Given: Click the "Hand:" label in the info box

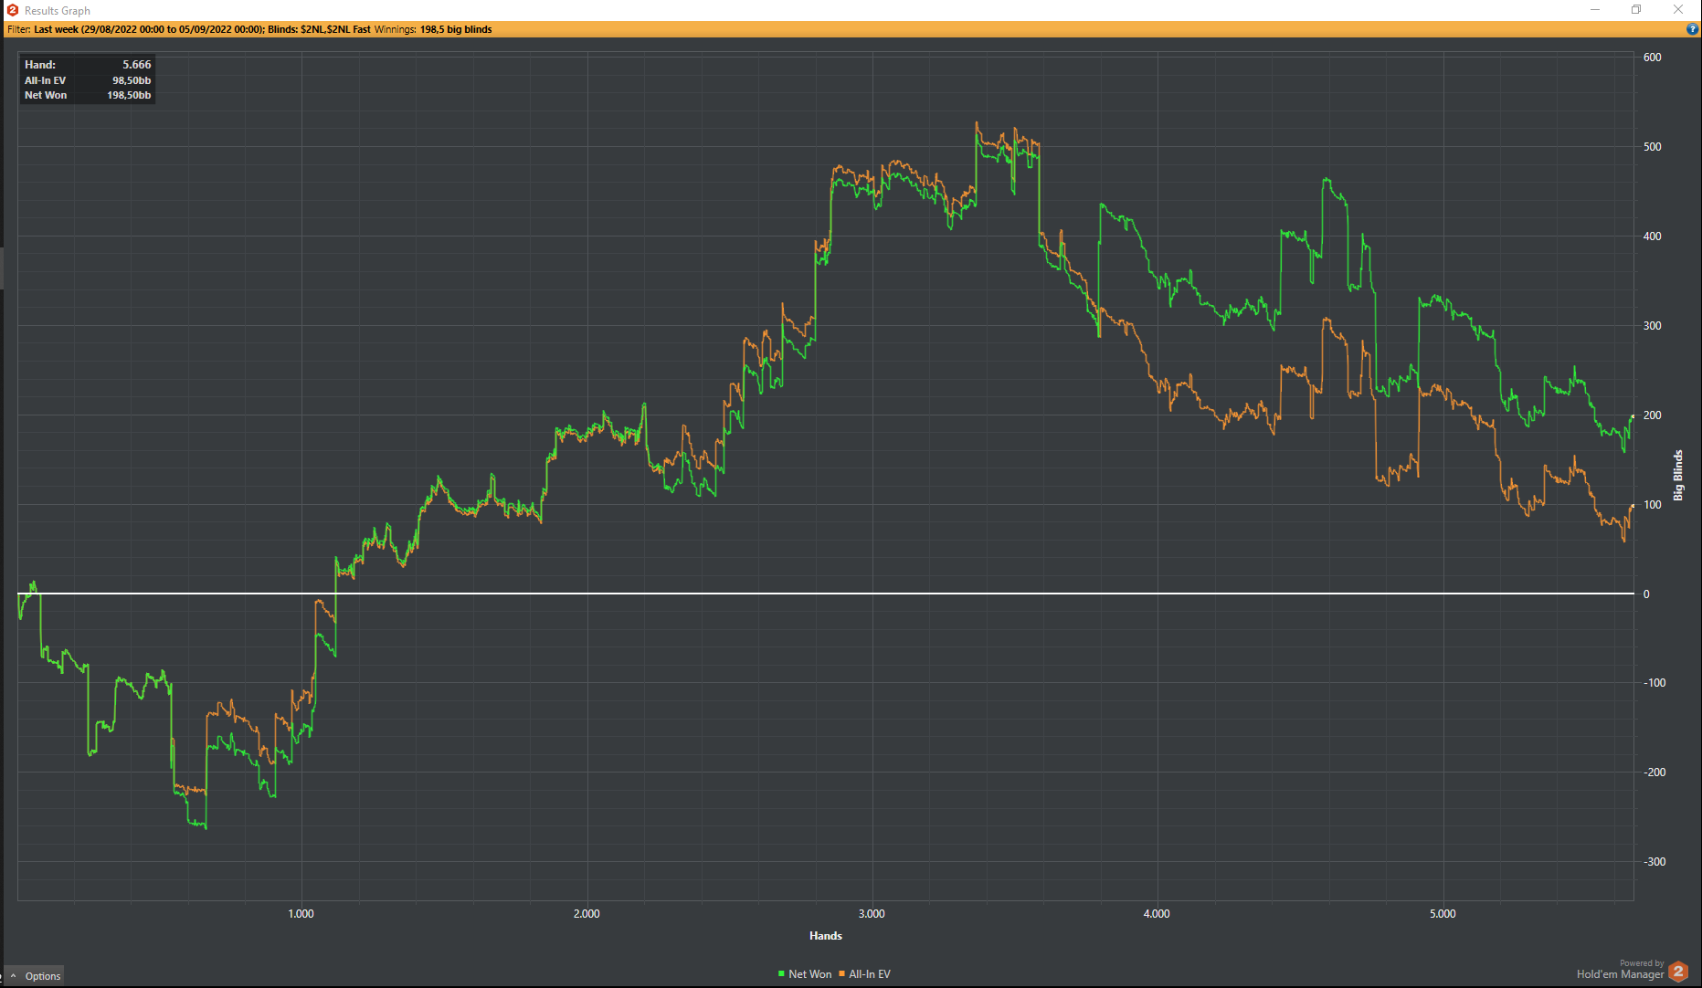Looking at the screenshot, I should click(x=40, y=65).
